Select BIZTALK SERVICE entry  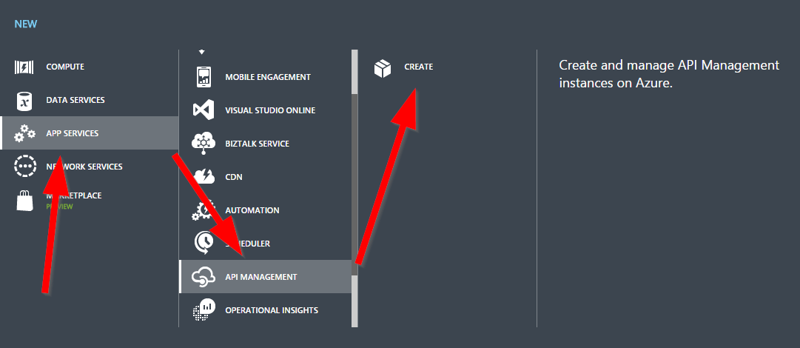pos(265,144)
